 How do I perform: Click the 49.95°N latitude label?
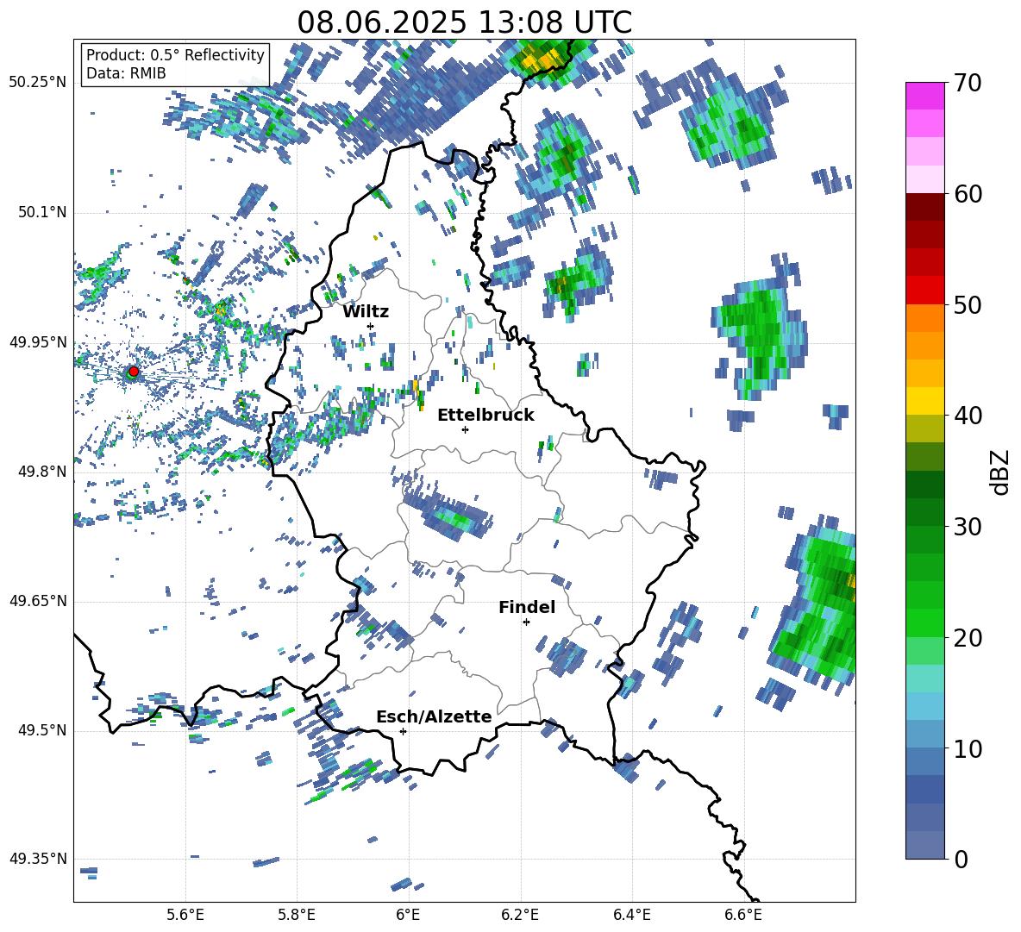click(x=37, y=342)
